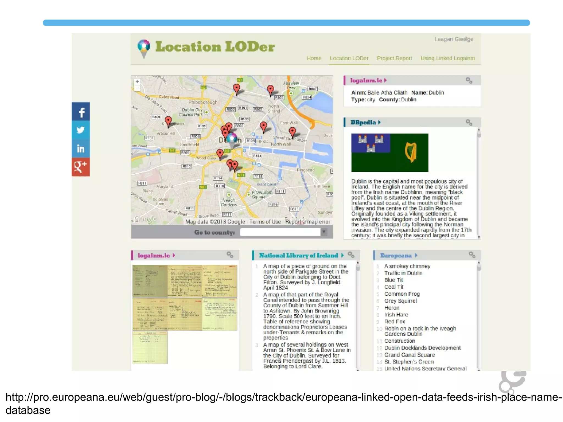Zoom in on the map with plus button
563x422 pixels.
[x=137, y=82]
